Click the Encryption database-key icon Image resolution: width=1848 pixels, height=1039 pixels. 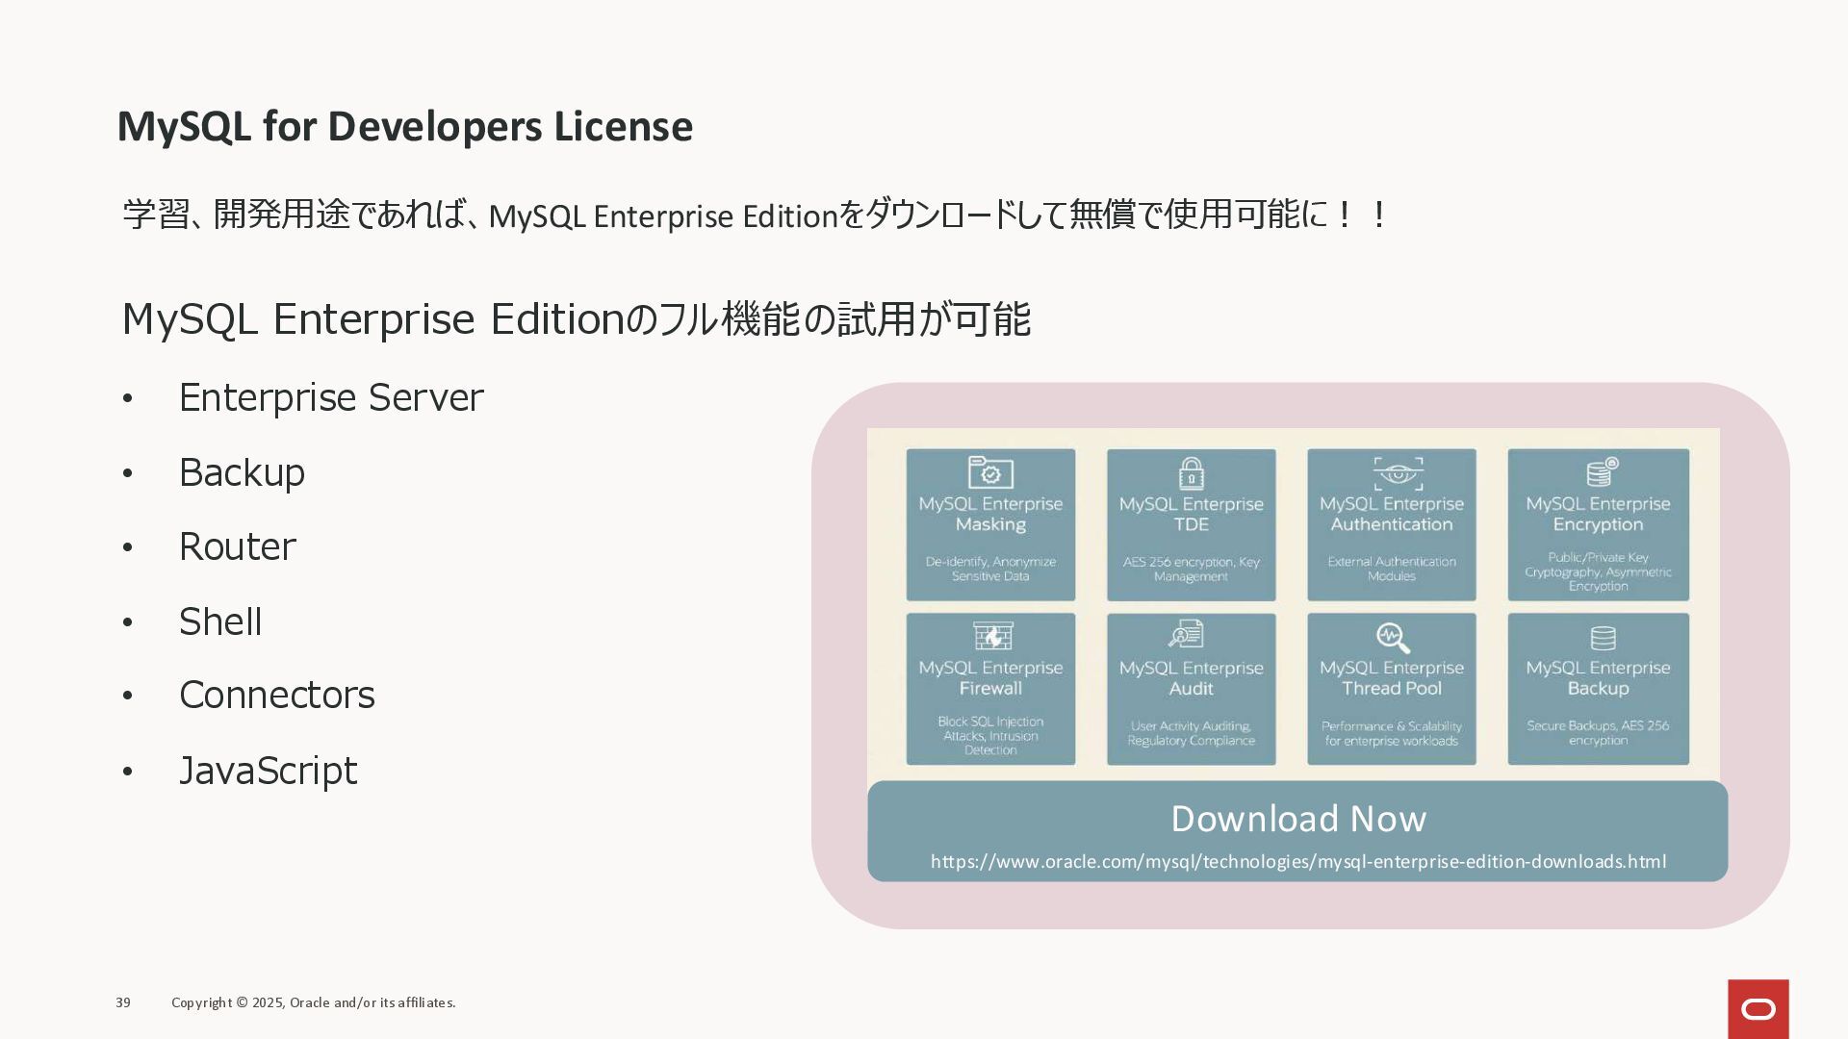[1602, 472]
